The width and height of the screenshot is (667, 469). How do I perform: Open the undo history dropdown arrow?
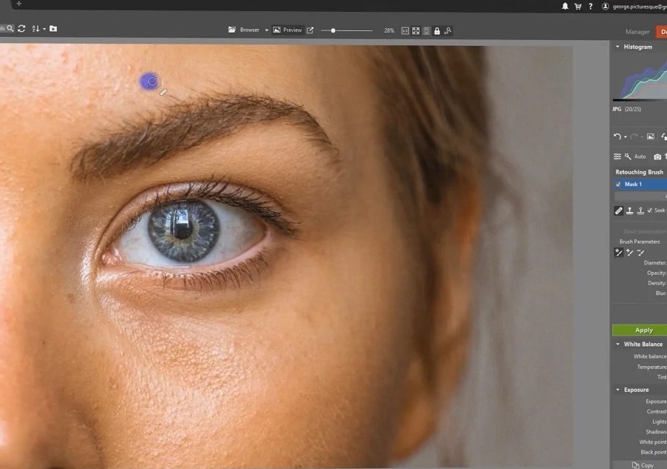click(625, 137)
